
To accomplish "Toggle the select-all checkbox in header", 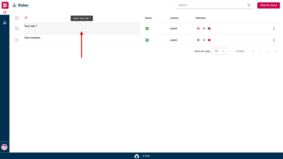I will (x=17, y=18).
